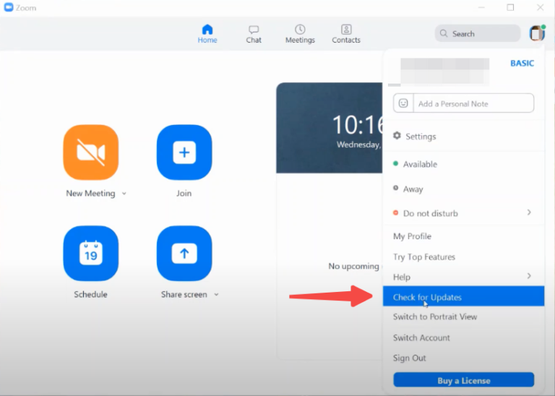Screen dimensions: 555x396
Task: Click the New Meeting label
Action: (90, 194)
